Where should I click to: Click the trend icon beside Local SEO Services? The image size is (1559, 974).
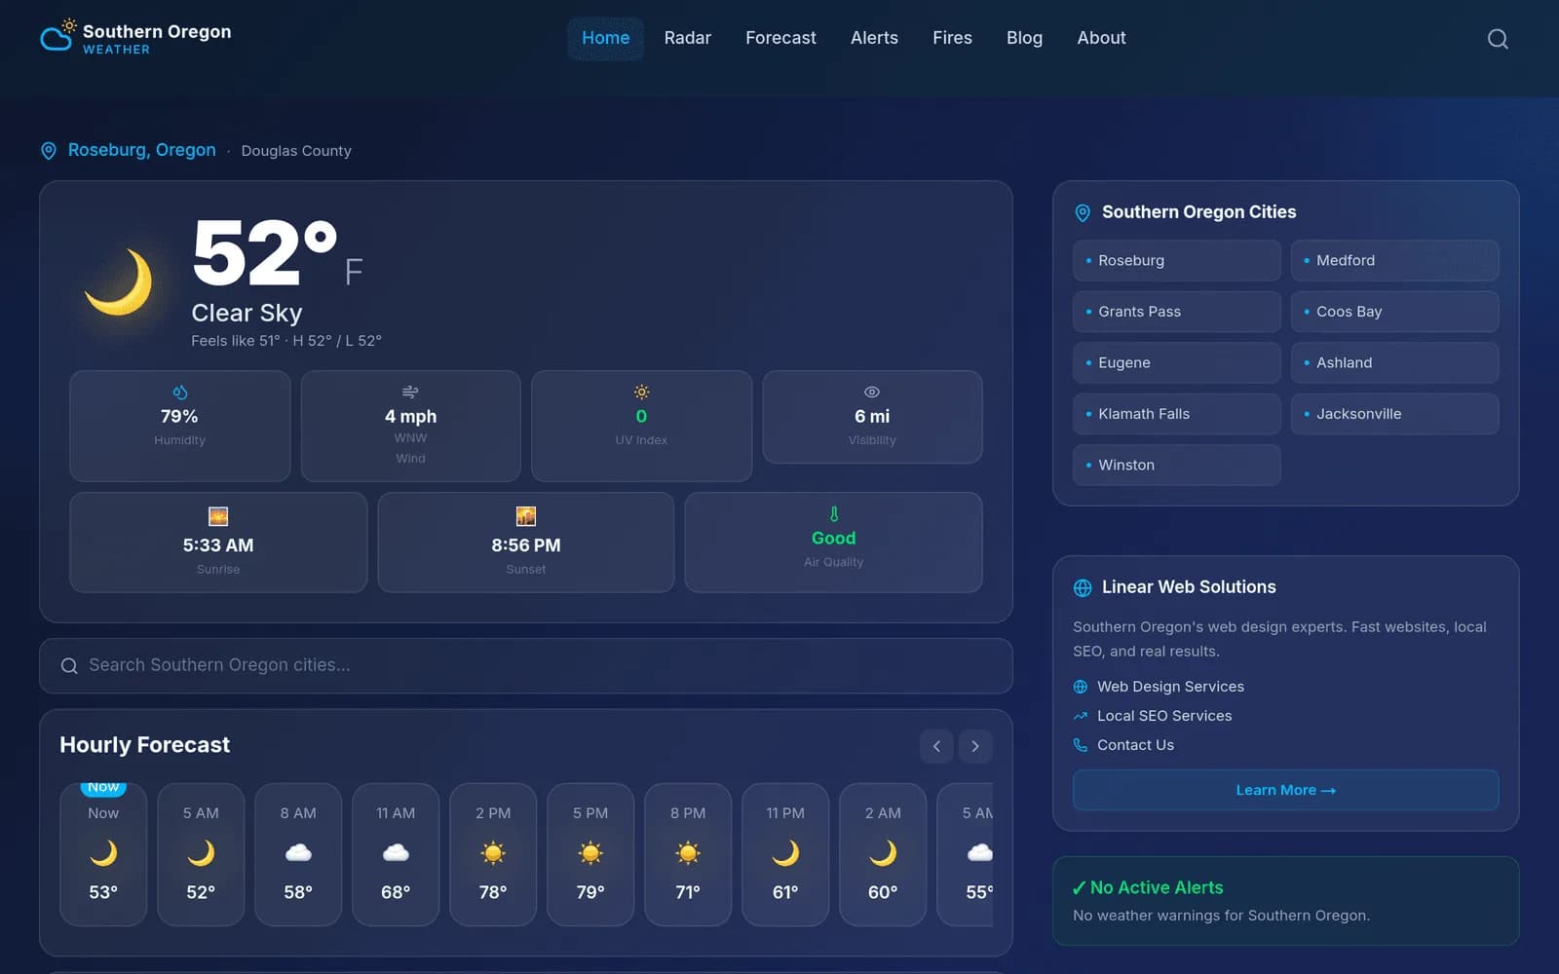point(1081,716)
